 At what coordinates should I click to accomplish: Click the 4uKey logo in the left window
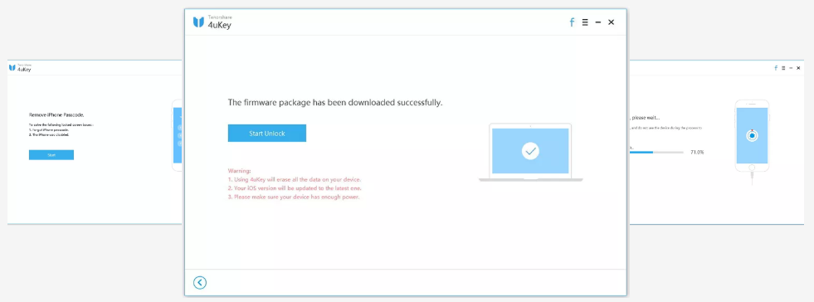[12, 67]
